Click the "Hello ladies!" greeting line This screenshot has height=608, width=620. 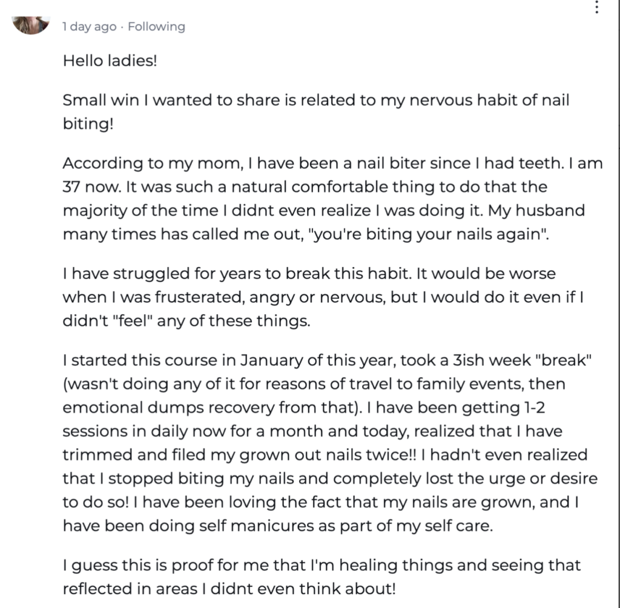pos(110,61)
